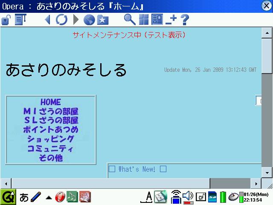This screenshot has height=205, width=273.
Task: Open the Q launcher menu in taskbar
Action: 8,197
